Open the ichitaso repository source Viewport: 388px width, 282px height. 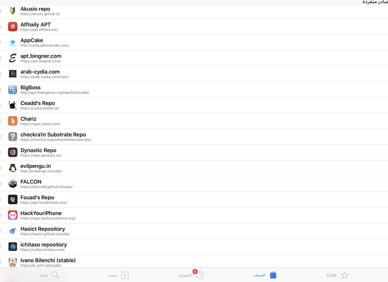(x=194, y=246)
